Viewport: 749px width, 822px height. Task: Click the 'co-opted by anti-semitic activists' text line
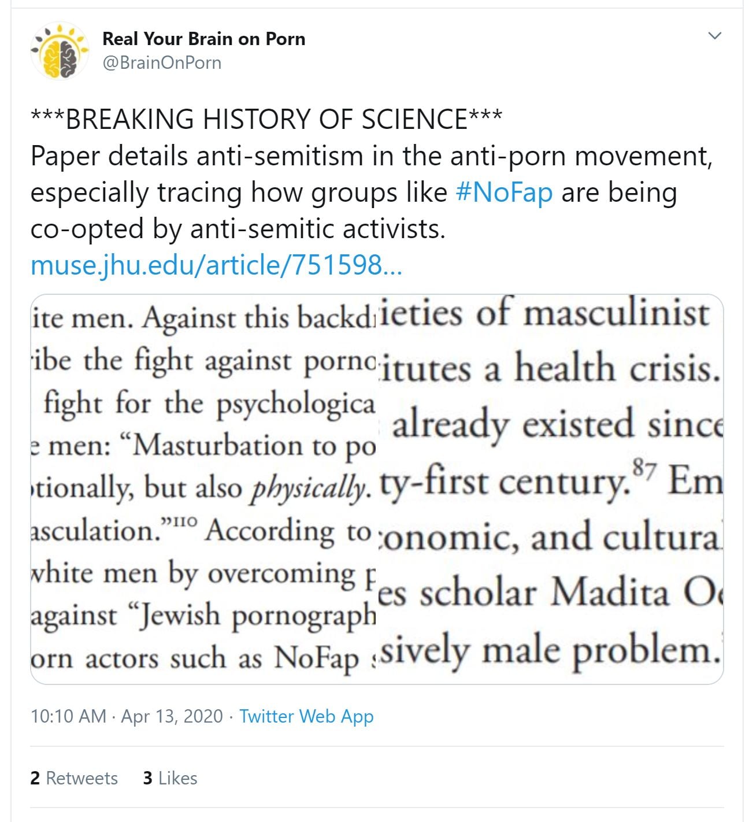click(238, 229)
